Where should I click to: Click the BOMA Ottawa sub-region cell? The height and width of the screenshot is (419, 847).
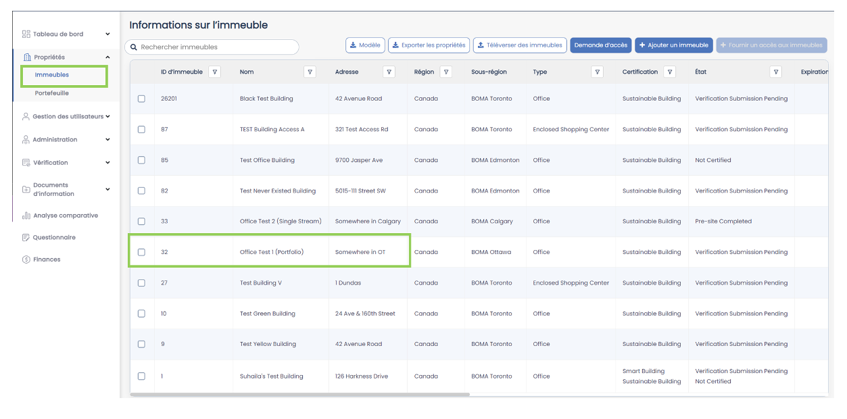pos(491,252)
